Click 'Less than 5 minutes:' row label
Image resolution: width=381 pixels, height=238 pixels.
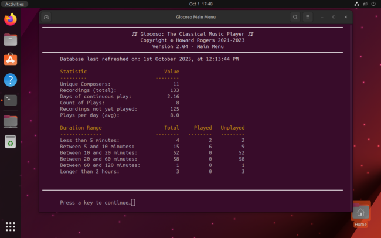coord(90,140)
